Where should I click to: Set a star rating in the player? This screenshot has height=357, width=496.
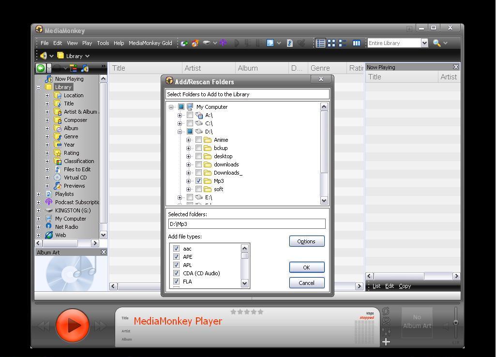tap(247, 312)
